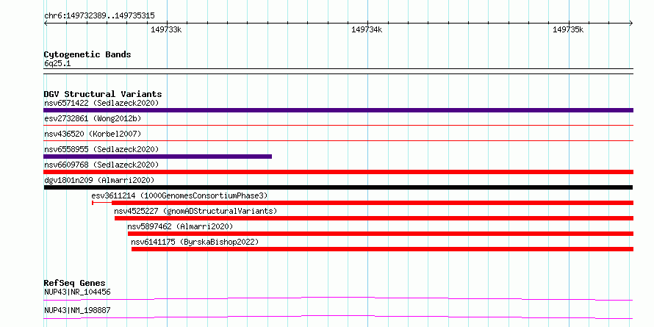Screen dimensions: 654x327
Task: Open the NUP43|NM_198887 gene label
Action: tap(77, 310)
